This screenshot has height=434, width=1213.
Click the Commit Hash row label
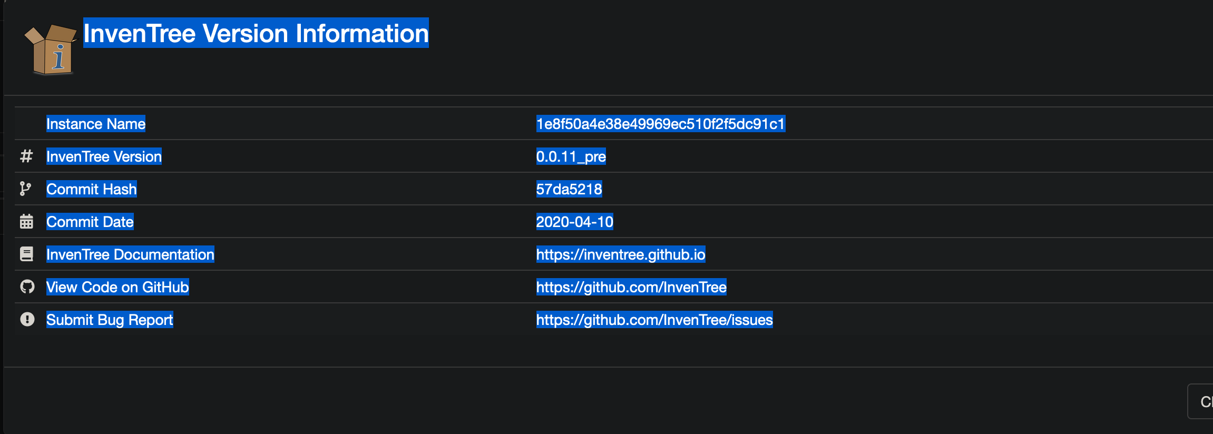(x=91, y=189)
